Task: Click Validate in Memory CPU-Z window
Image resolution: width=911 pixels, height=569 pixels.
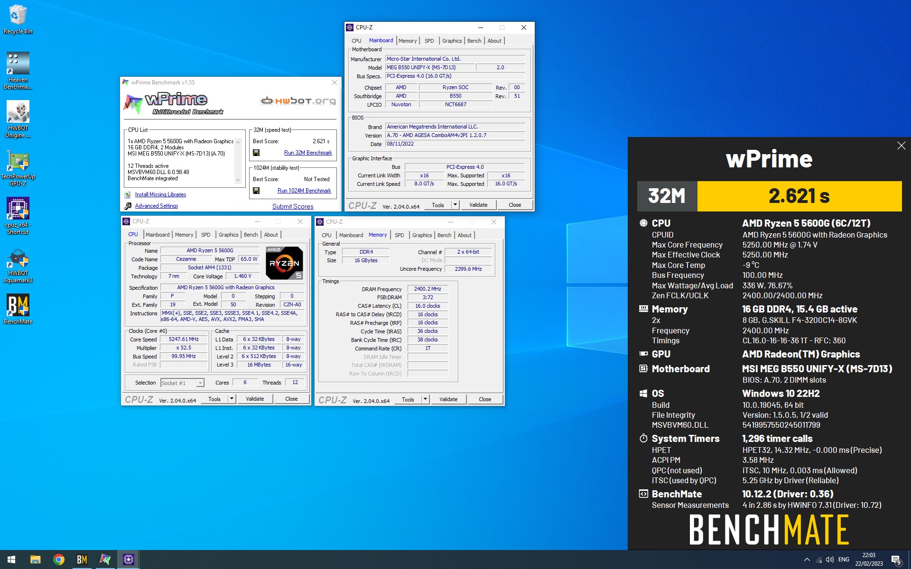Action: [x=448, y=399]
